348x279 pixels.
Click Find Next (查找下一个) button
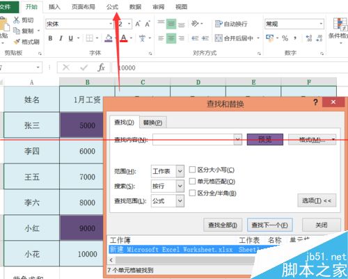tap(270, 225)
